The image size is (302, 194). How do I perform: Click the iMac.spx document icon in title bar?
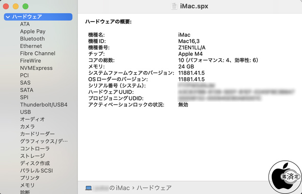coord(174,6)
